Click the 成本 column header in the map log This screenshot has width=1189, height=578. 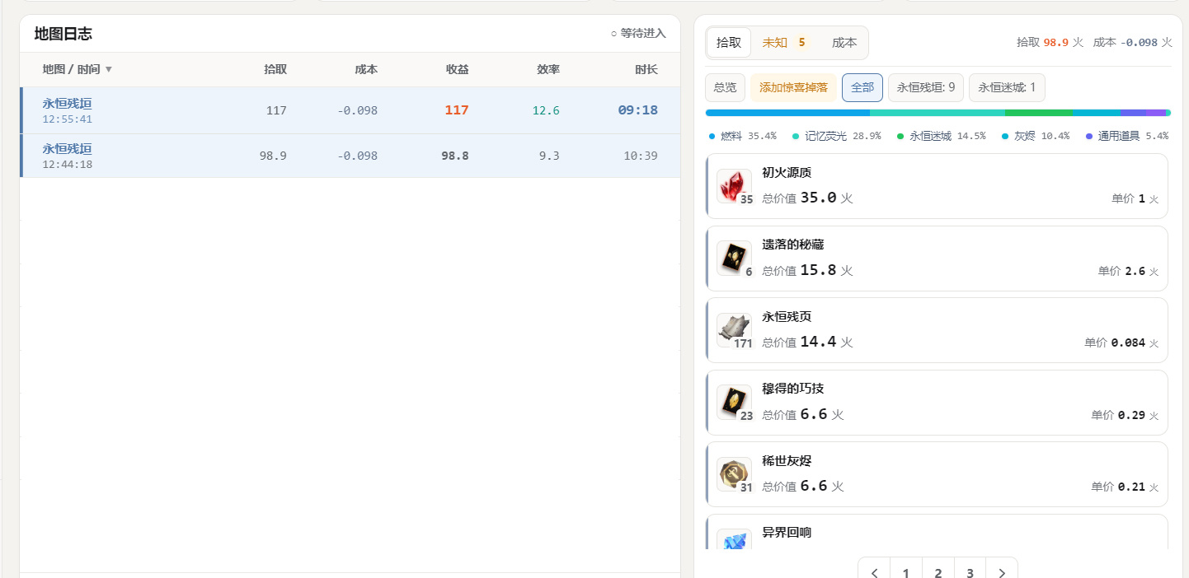(x=366, y=69)
